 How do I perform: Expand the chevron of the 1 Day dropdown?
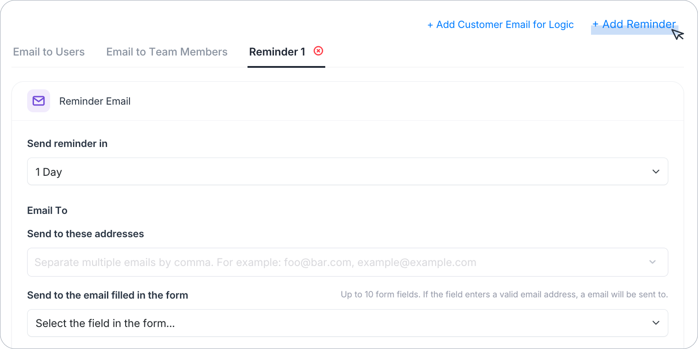(x=656, y=172)
